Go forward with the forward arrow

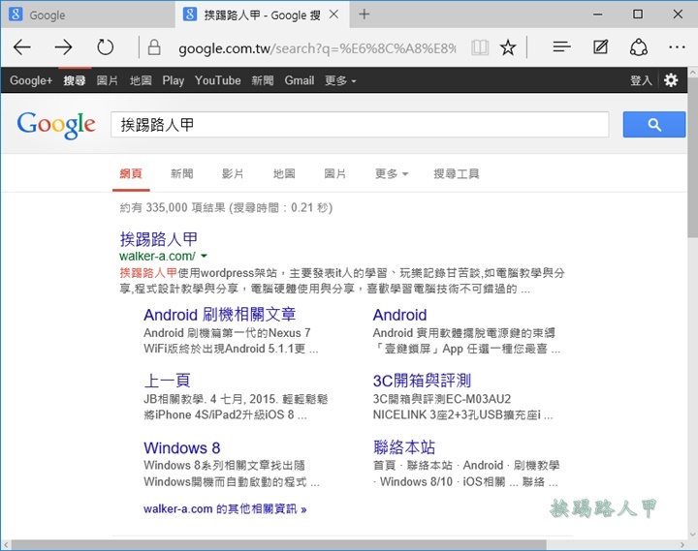click(63, 47)
